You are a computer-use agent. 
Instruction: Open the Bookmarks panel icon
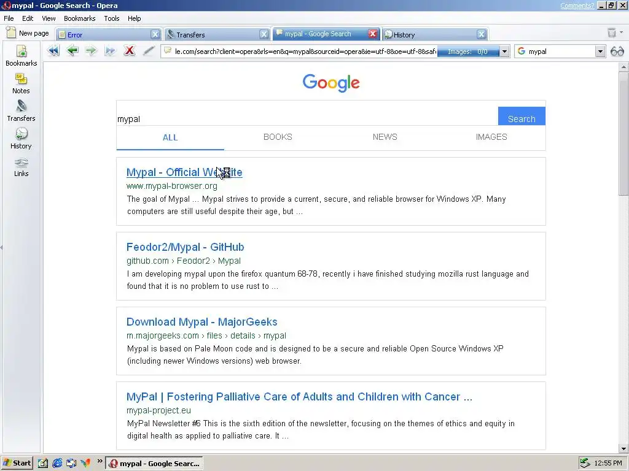pos(21,56)
